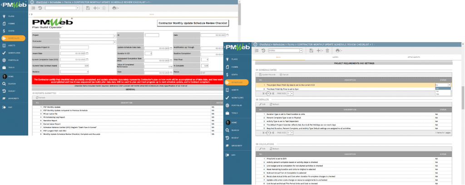
Task: Click Update Records in Schedule Dates grid
Action: tap(267, 75)
